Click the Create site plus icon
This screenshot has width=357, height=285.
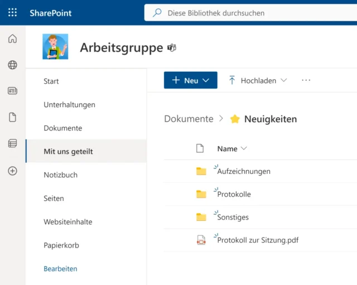pyautogui.click(x=12, y=171)
